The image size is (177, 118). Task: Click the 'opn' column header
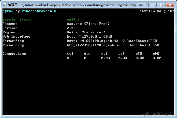point(87,54)
